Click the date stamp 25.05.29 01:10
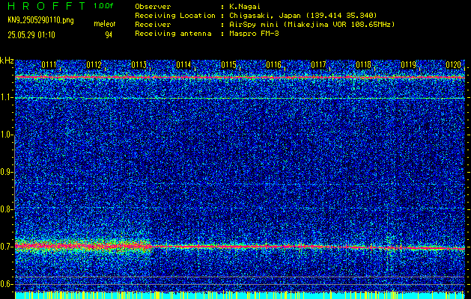Viewport: 471px width, 299px height. [31, 35]
